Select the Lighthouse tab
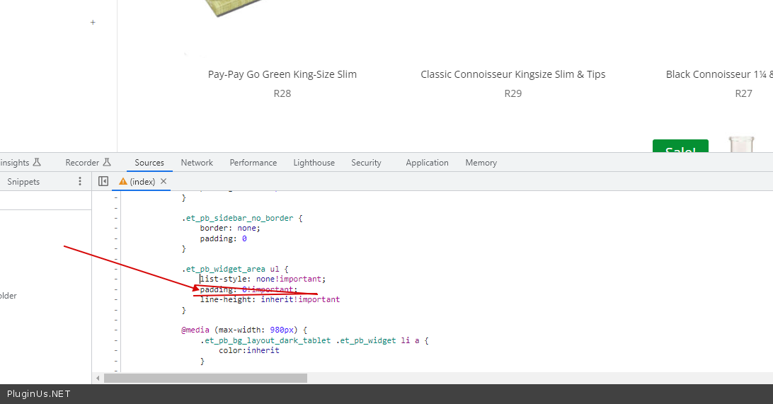 pyautogui.click(x=314, y=163)
